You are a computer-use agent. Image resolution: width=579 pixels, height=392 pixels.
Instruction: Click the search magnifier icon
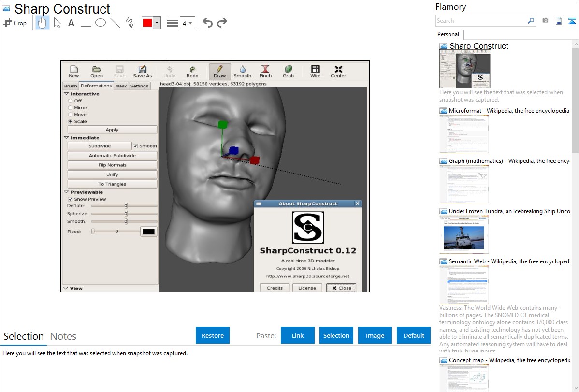[531, 21]
